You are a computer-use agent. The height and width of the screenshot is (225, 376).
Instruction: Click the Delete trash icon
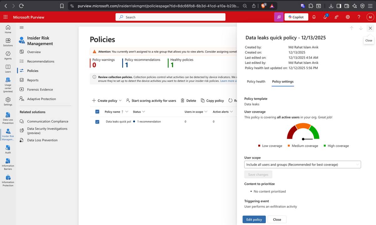[183, 100]
